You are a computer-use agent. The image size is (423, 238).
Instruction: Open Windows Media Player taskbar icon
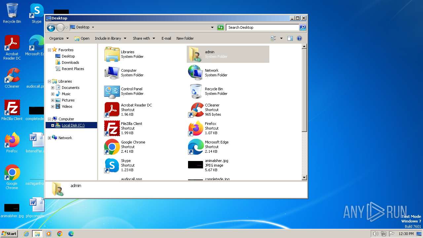tap(49, 234)
